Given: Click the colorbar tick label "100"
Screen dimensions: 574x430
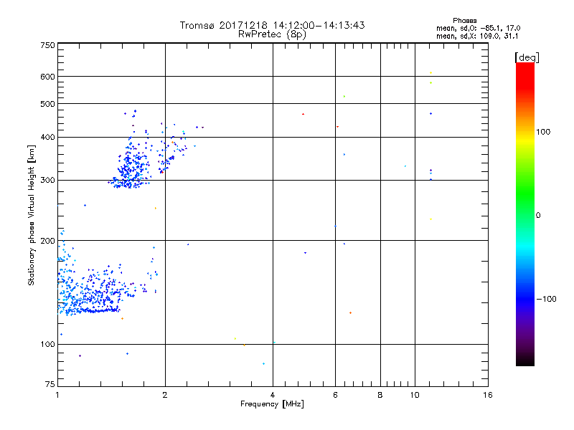Looking at the screenshot, I should pyautogui.click(x=543, y=132).
